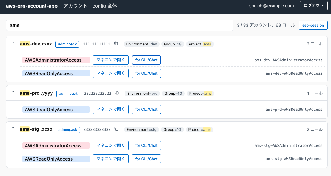
Task: Click the AWSReadOnlyAccess label under ams-stg .zzzz
Action: coord(56,159)
